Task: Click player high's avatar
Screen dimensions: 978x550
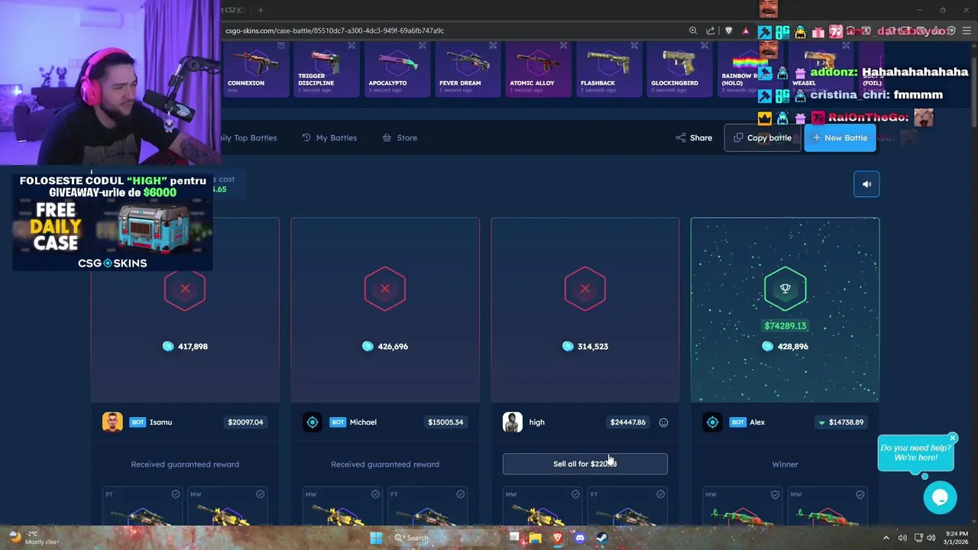Action: pyautogui.click(x=513, y=422)
